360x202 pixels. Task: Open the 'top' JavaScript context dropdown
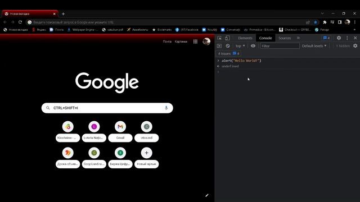pos(240,46)
